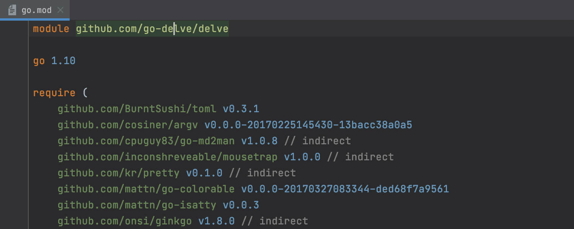574x229 pixels.
Task: Click version v0.1.0 of pretty
Action: [204, 173]
